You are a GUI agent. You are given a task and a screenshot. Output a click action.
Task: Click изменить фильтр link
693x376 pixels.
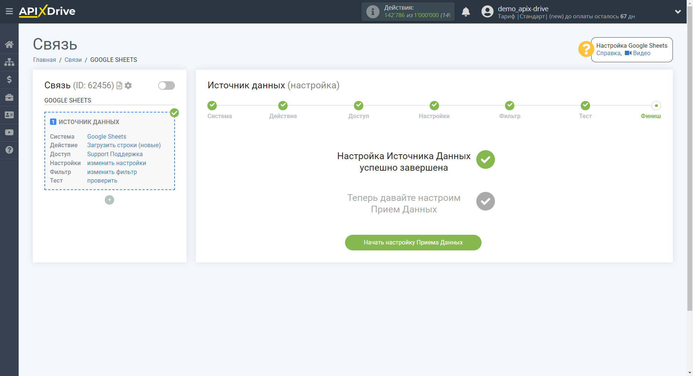point(112,172)
